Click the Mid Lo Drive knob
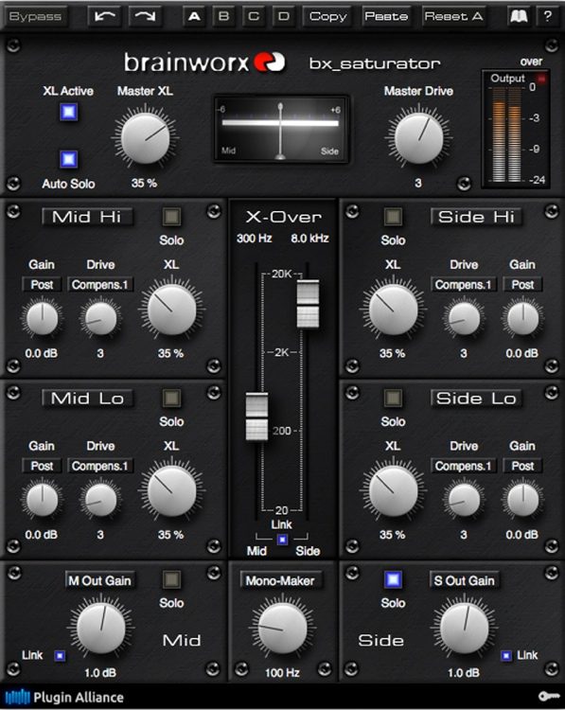 pos(100,500)
